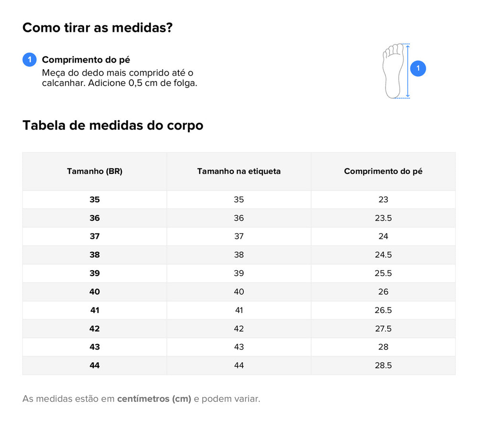Select bold size 35 in first column
Screen dimensions: 478x426
[95, 200]
